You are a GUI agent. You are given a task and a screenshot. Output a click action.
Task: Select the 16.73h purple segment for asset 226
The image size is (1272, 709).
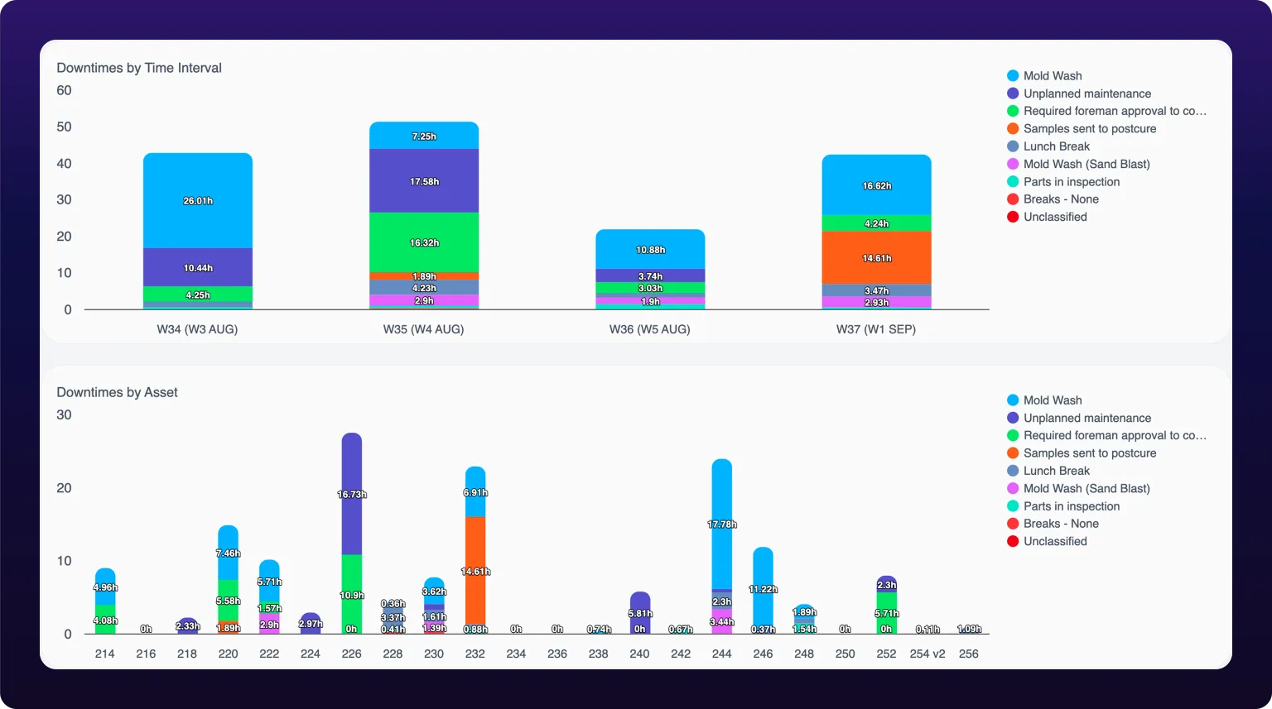(x=352, y=494)
